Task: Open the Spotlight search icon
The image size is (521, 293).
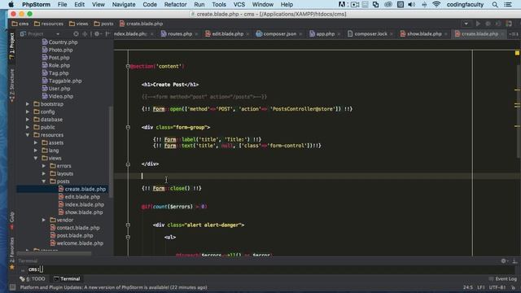Action: coord(495,4)
